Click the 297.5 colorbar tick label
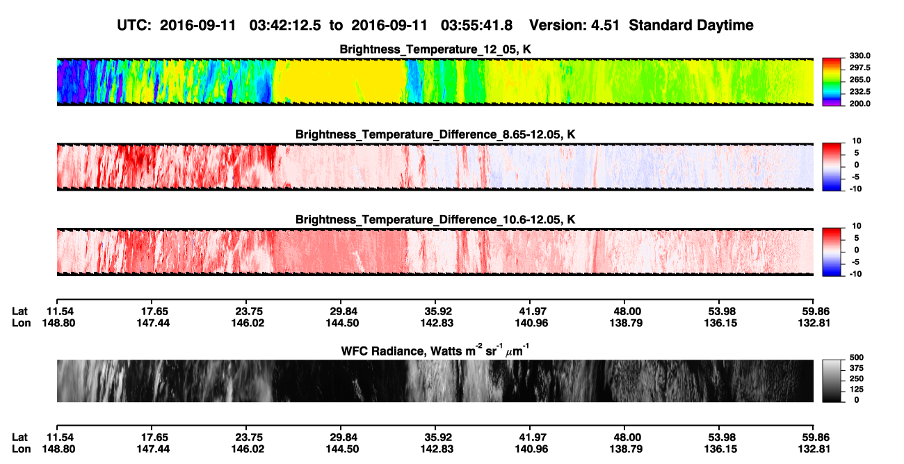This screenshot has width=904, height=464. click(859, 67)
